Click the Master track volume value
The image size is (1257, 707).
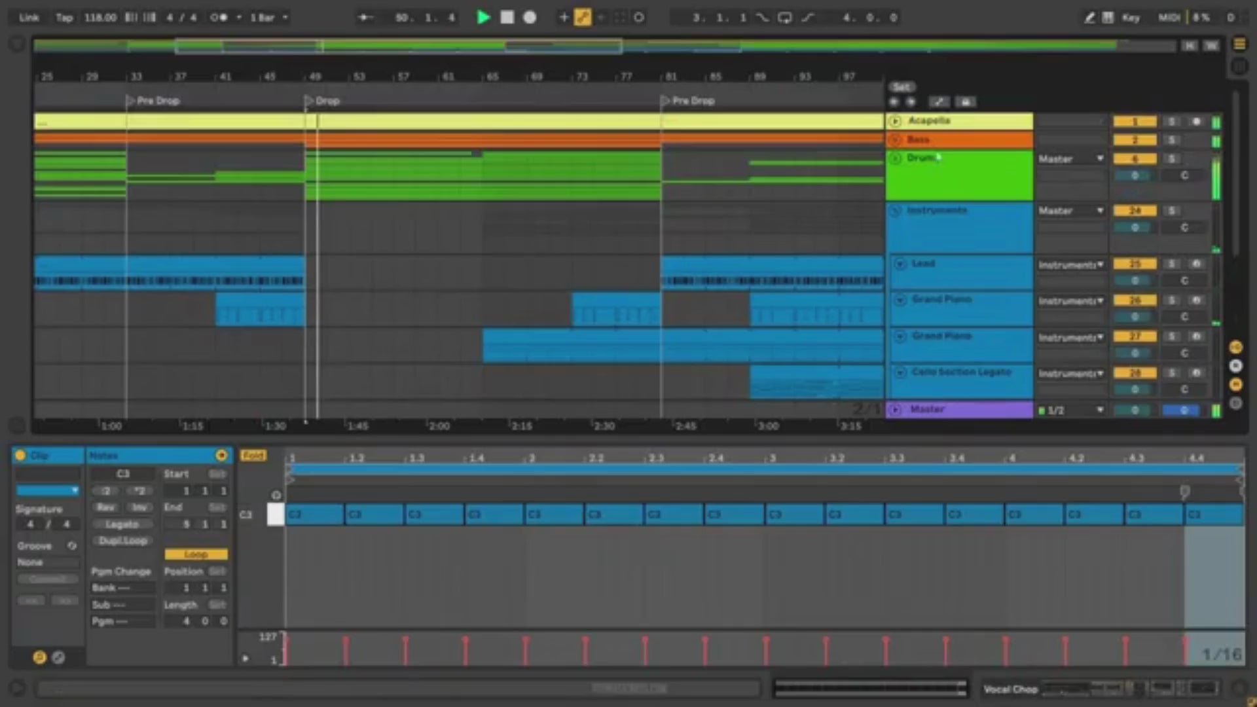click(1135, 410)
